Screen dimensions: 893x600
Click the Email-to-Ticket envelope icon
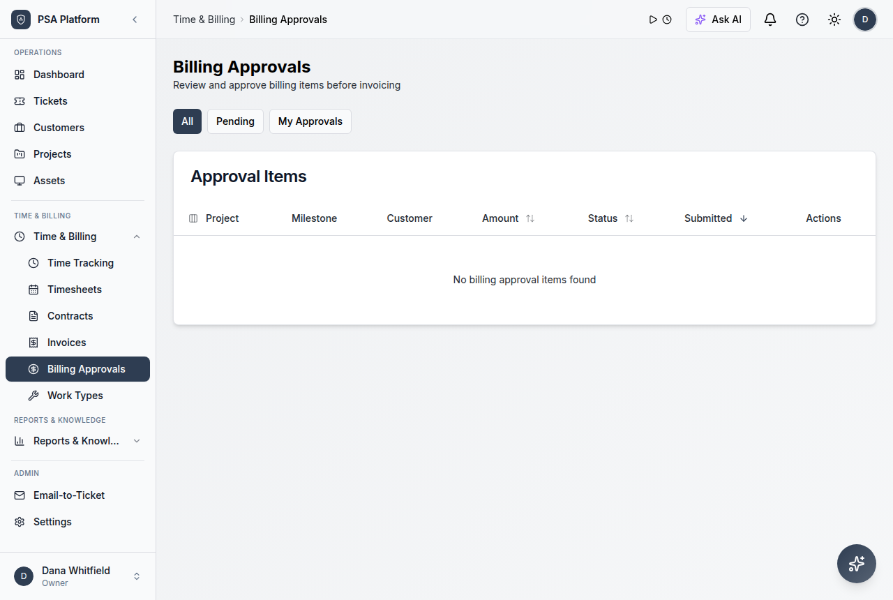pyautogui.click(x=20, y=495)
